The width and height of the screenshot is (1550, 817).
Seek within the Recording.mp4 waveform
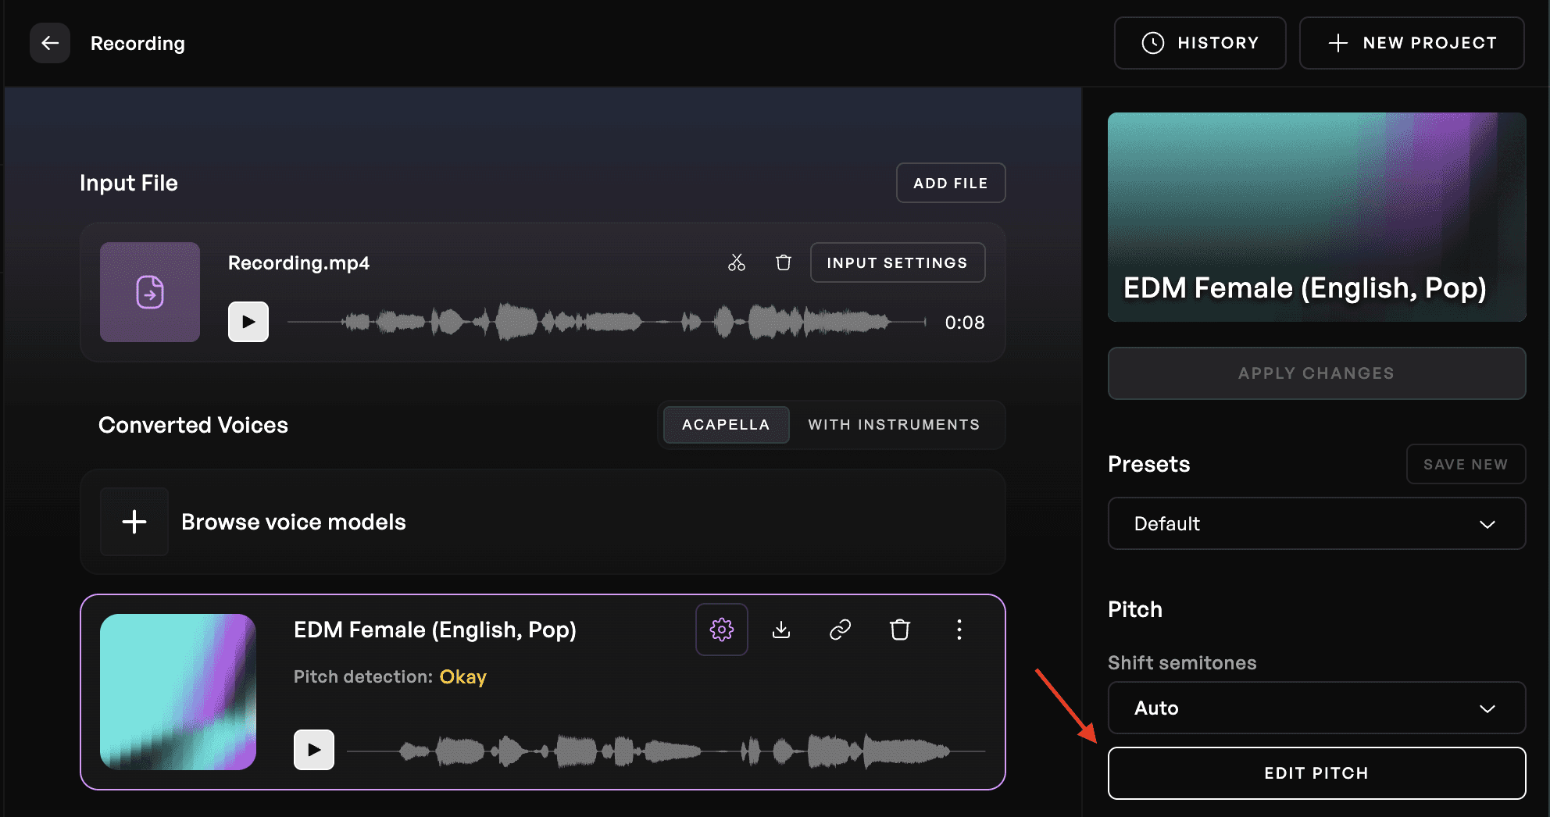point(607,322)
